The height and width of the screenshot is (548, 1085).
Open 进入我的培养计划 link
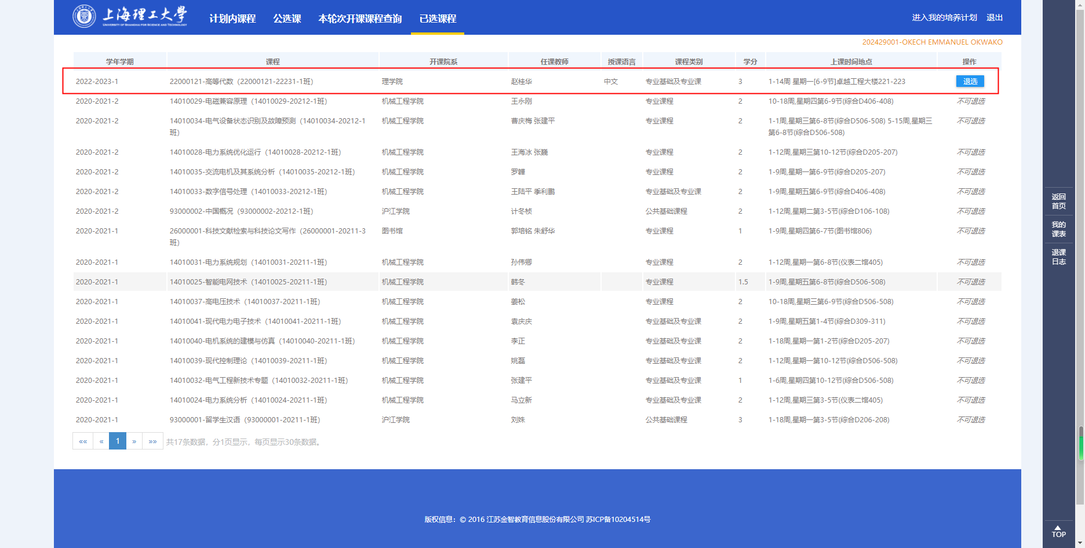[x=944, y=17]
